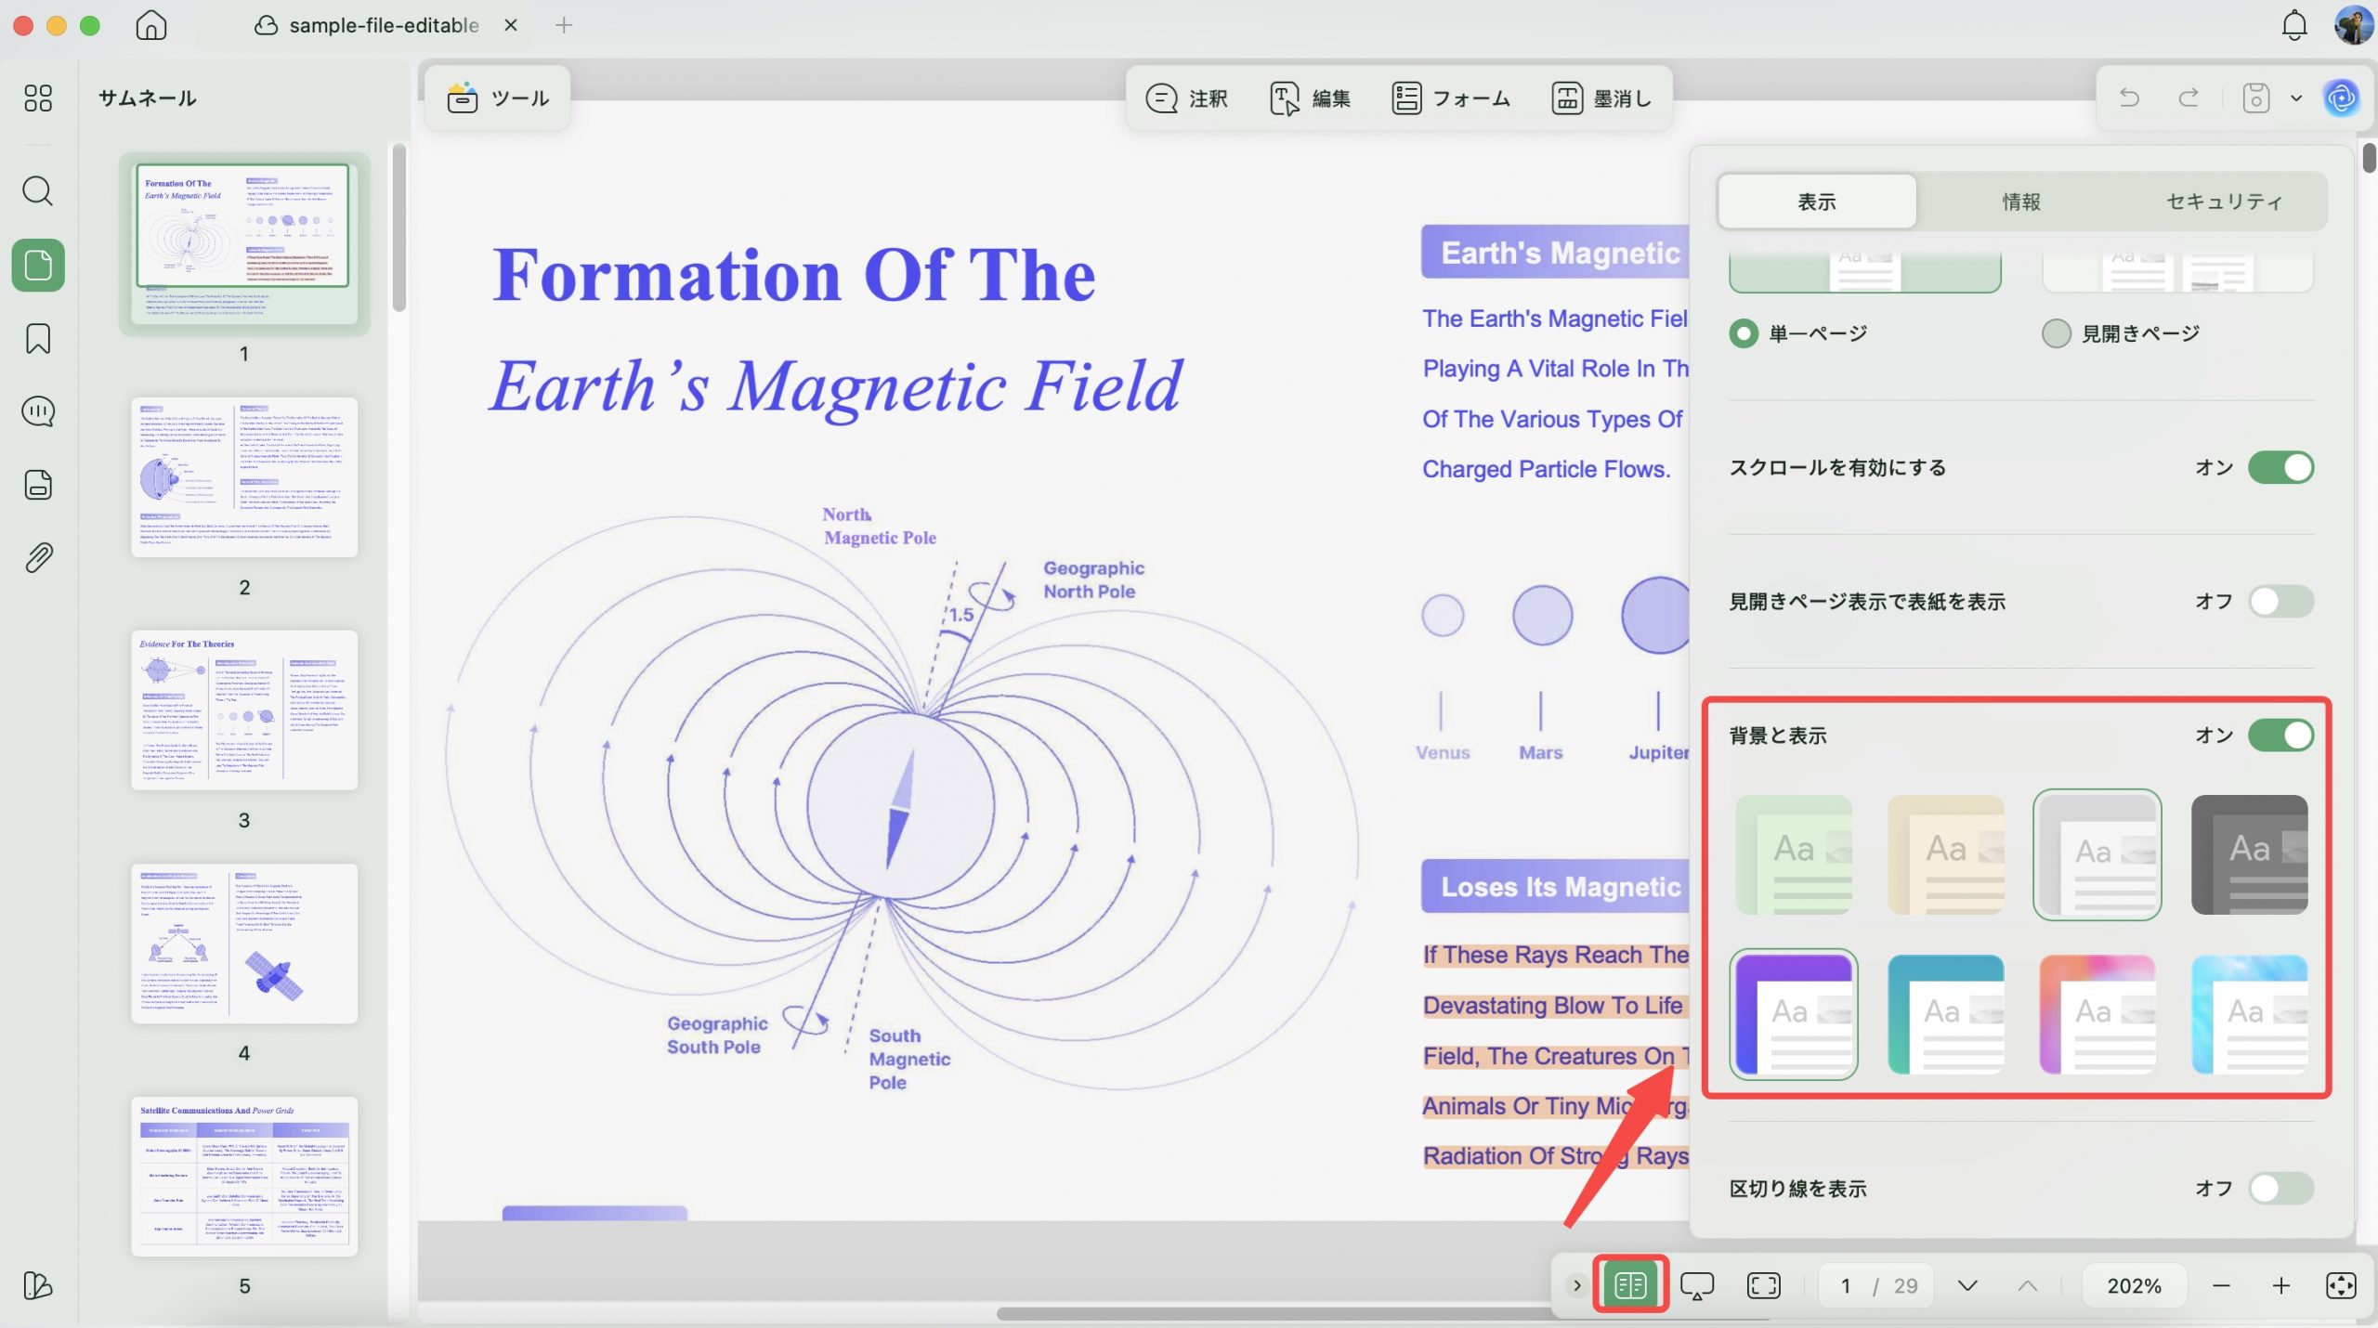The image size is (2378, 1328).
Task: Switch to 注釈 annotation mode
Action: [1186, 98]
